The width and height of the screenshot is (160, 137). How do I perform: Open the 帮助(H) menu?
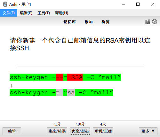[61, 13]
